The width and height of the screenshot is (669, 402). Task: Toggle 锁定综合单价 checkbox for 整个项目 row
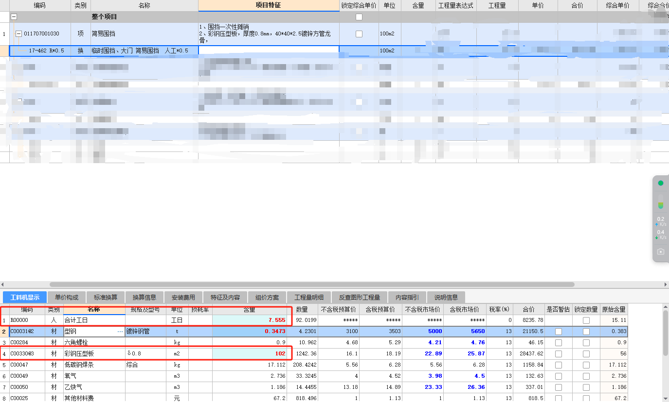[359, 17]
